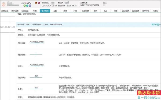
Task: Open the 处置记录 tab
Action: 85,11
